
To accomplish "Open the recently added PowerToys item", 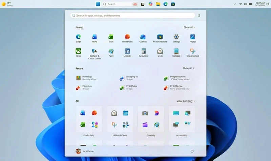I will (x=86, y=78).
